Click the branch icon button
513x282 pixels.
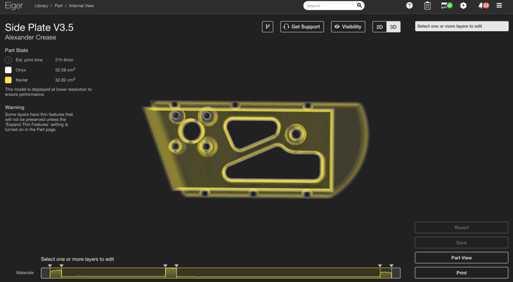tap(268, 26)
